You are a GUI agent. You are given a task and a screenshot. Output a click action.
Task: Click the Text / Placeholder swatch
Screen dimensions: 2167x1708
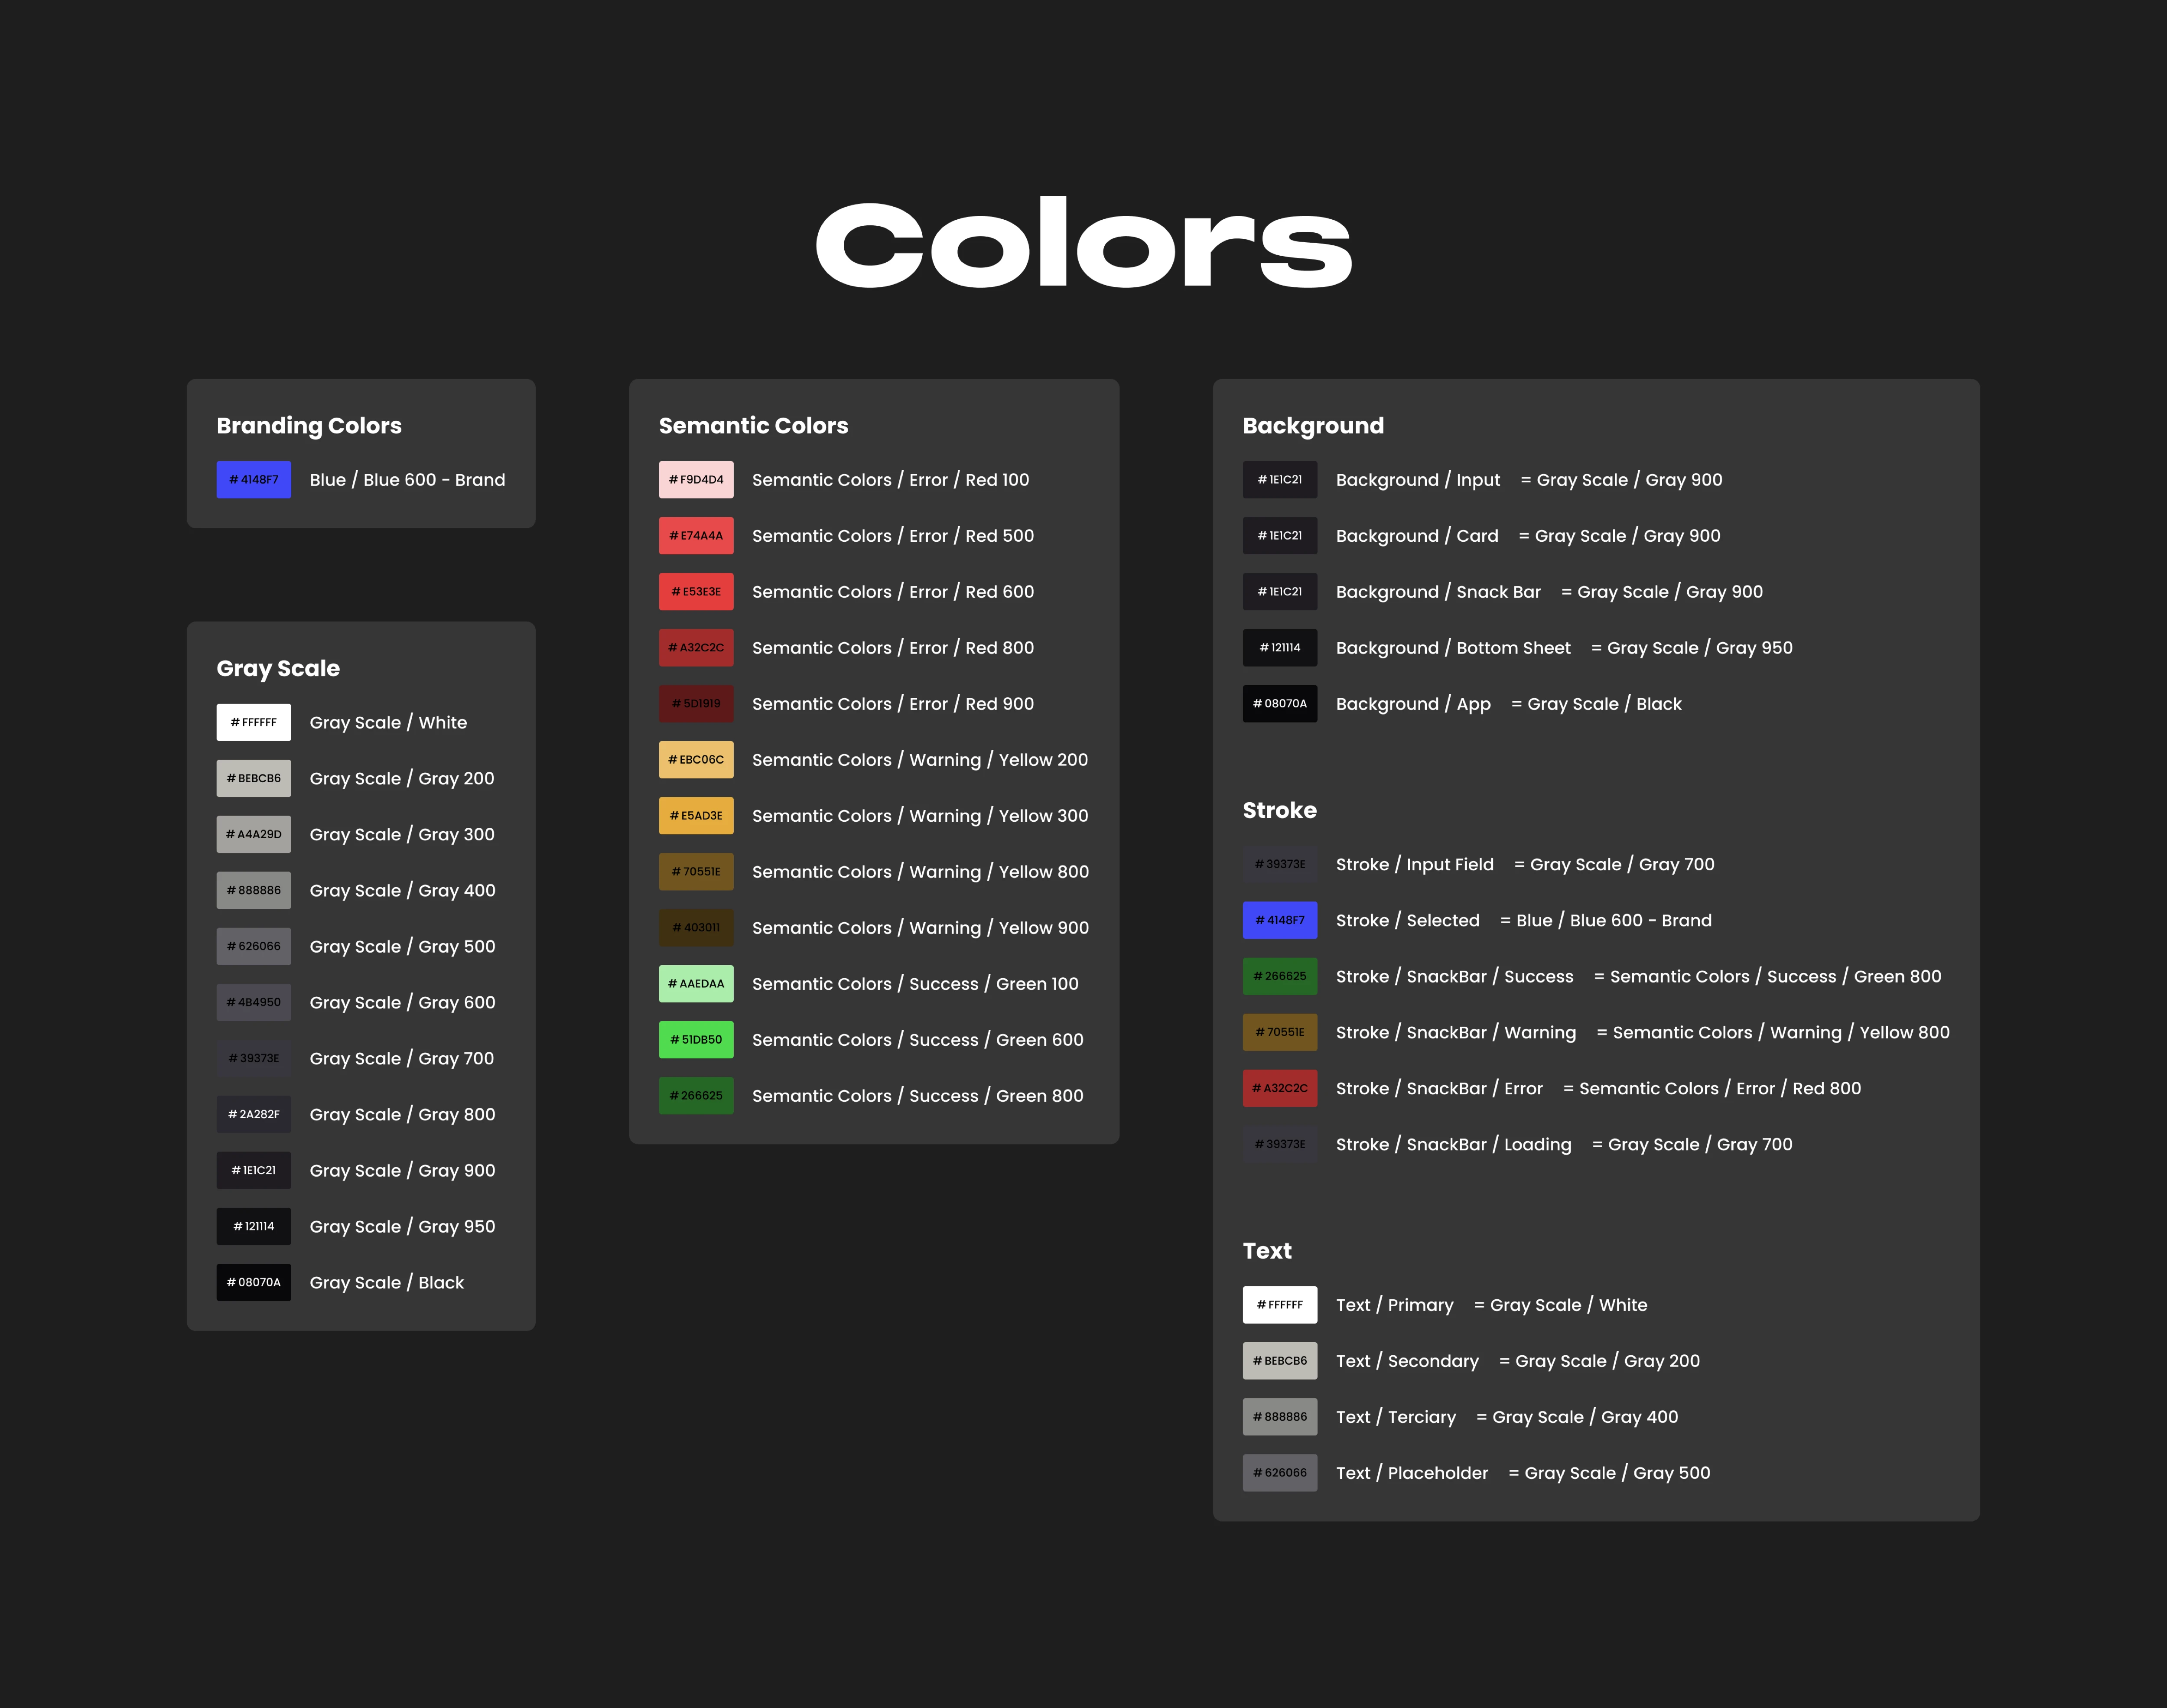pyautogui.click(x=1280, y=1473)
